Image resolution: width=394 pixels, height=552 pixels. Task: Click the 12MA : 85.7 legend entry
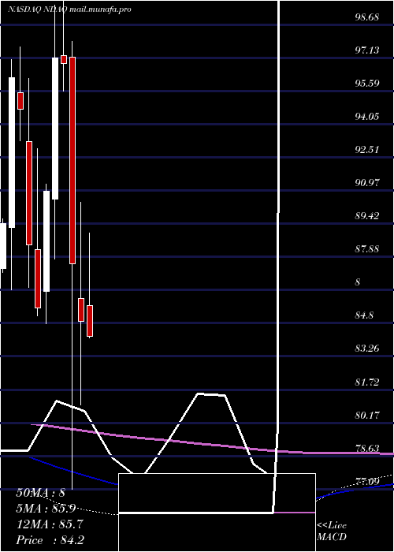tap(50, 524)
